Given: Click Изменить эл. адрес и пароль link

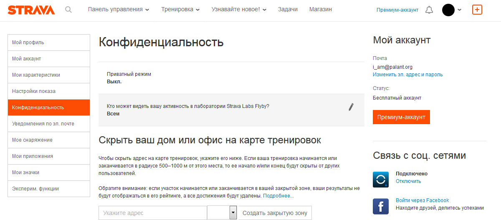Looking at the screenshot, I should [x=407, y=75].
